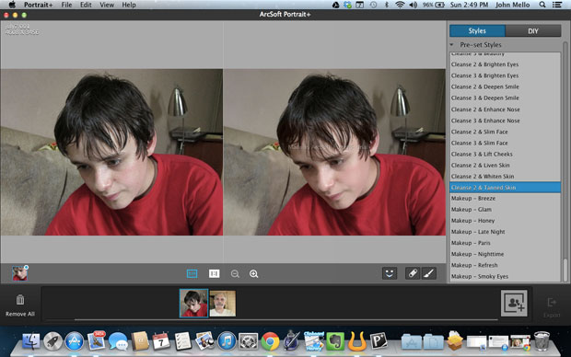Image resolution: width=571 pixels, height=357 pixels.
Task: Open the Portrait+ application menu
Action: (x=39, y=5)
